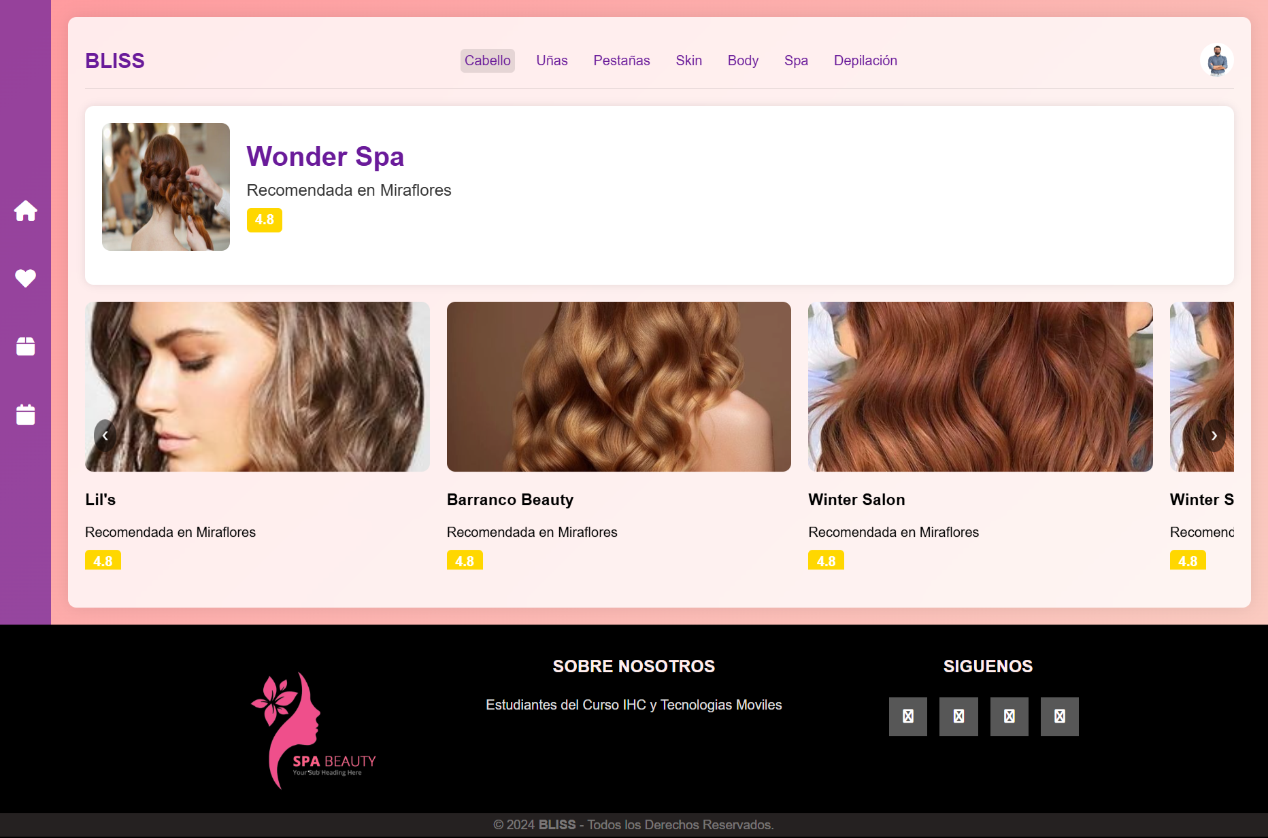View the Lil's salon card photo

pyautogui.click(x=257, y=387)
